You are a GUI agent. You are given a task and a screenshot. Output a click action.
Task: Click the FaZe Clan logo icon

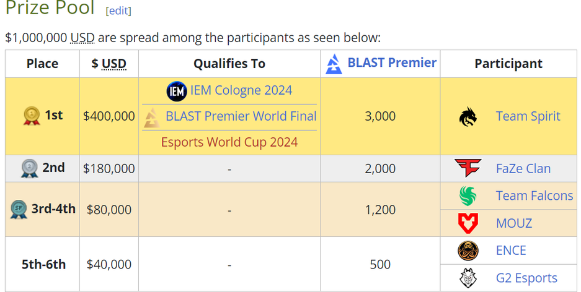click(468, 168)
